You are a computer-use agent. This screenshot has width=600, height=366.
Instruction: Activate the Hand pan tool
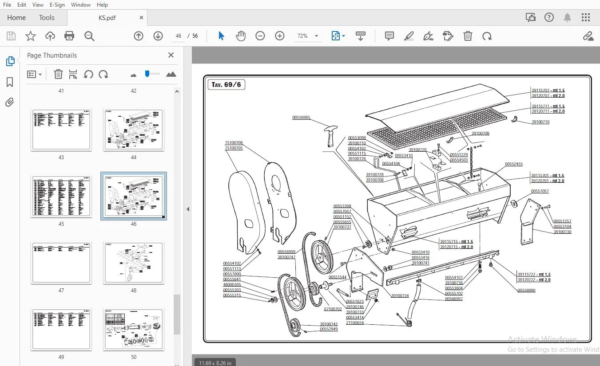(x=241, y=36)
